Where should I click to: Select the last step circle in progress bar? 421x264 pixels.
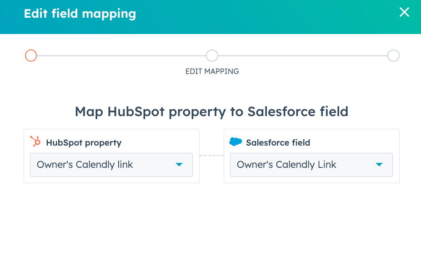(x=393, y=55)
